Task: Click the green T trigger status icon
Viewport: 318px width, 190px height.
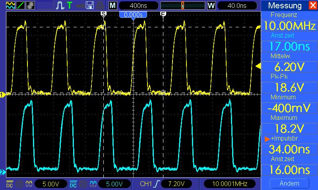Action: [70, 5]
